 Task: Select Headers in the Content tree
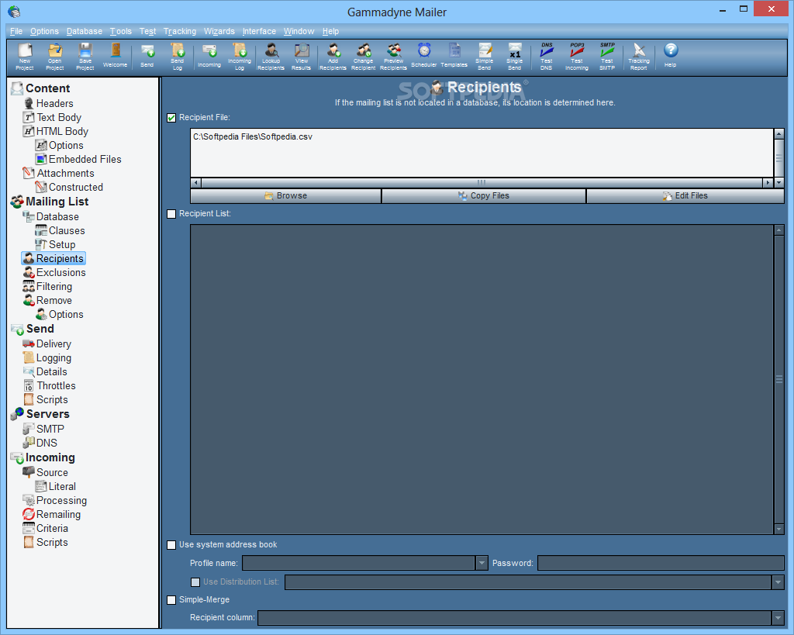click(x=55, y=103)
